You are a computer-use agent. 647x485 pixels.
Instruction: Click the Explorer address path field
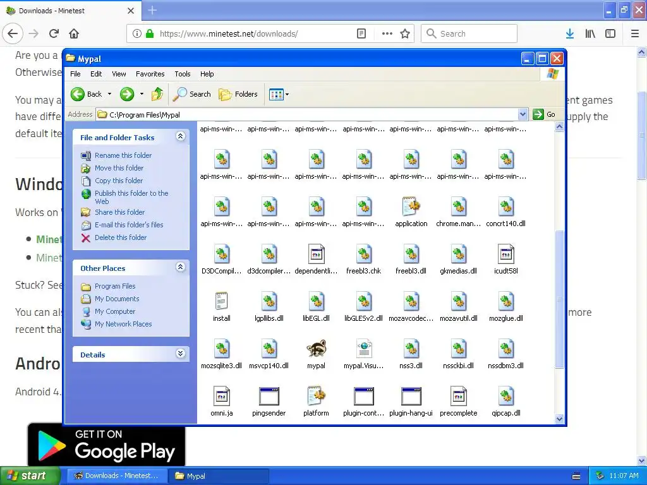coord(307,115)
